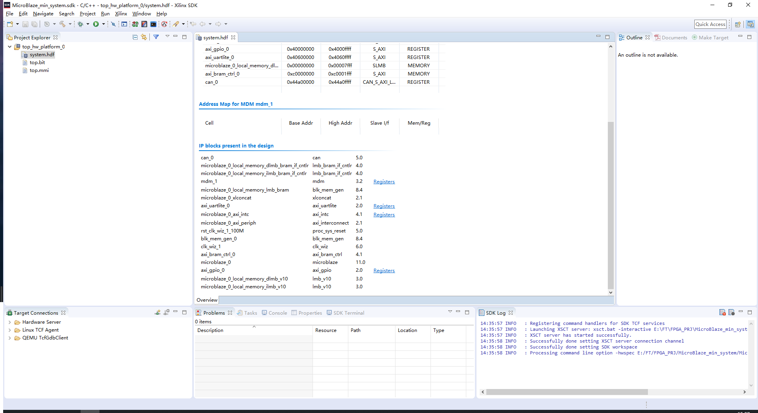Clear the SDK Log with the red clear icon
758x413 pixels.
722,312
